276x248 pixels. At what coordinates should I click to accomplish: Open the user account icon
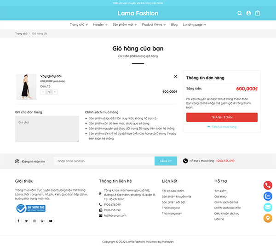[x=248, y=13]
